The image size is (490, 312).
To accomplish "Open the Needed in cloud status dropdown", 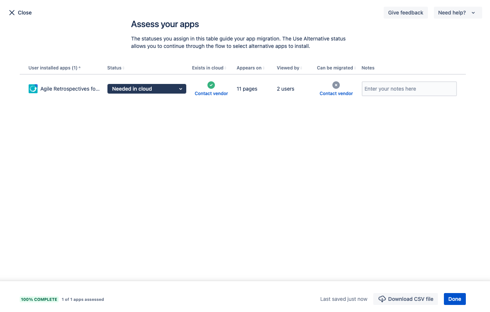I will point(147,89).
